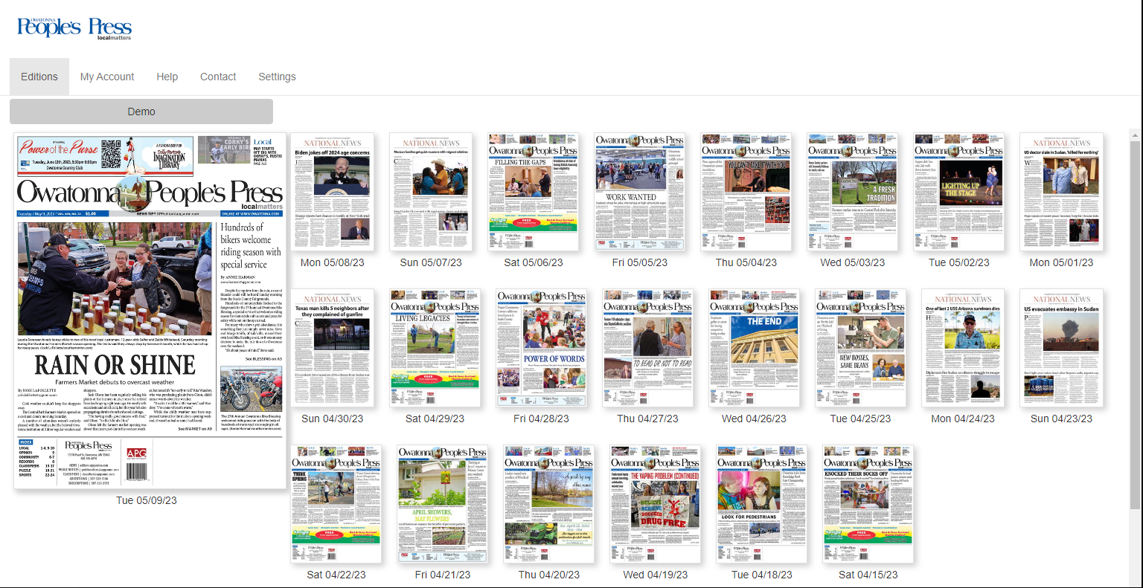Click the Thu 04/20/23 date label
Viewport: 1143px width, 588px height.
(549, 575)
